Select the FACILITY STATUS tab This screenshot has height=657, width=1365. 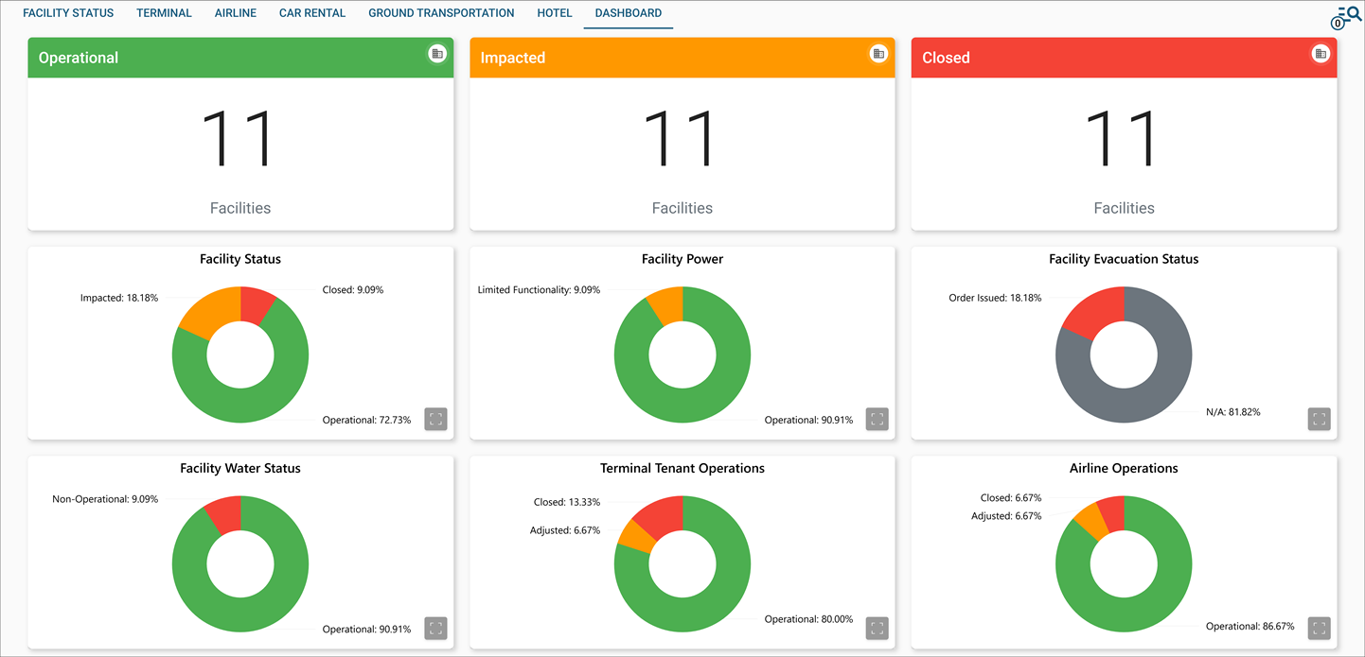(68, 12)
